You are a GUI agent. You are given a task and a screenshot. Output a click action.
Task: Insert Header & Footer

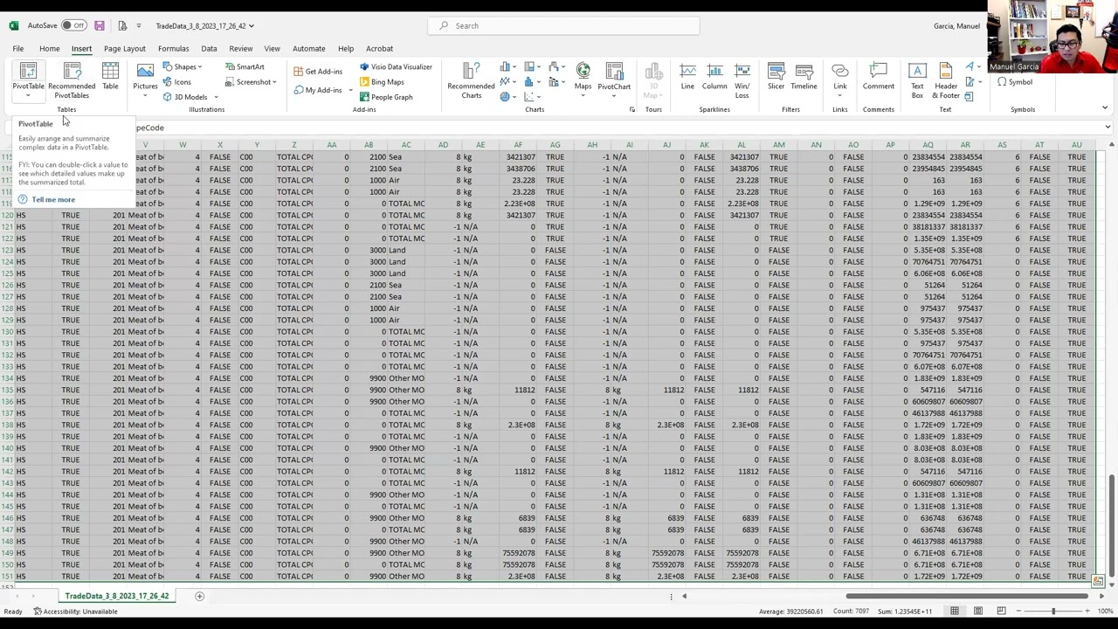click(946, 79)
